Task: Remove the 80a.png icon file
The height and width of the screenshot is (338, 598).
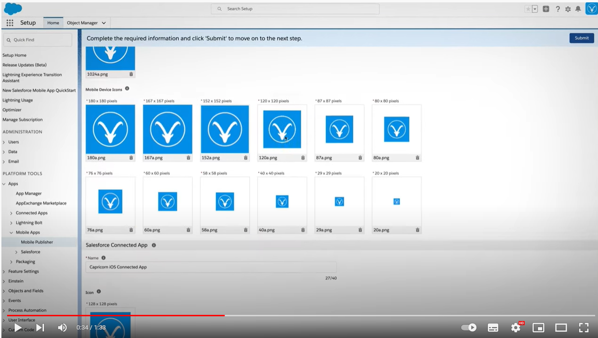Action: tap(417, 158)
